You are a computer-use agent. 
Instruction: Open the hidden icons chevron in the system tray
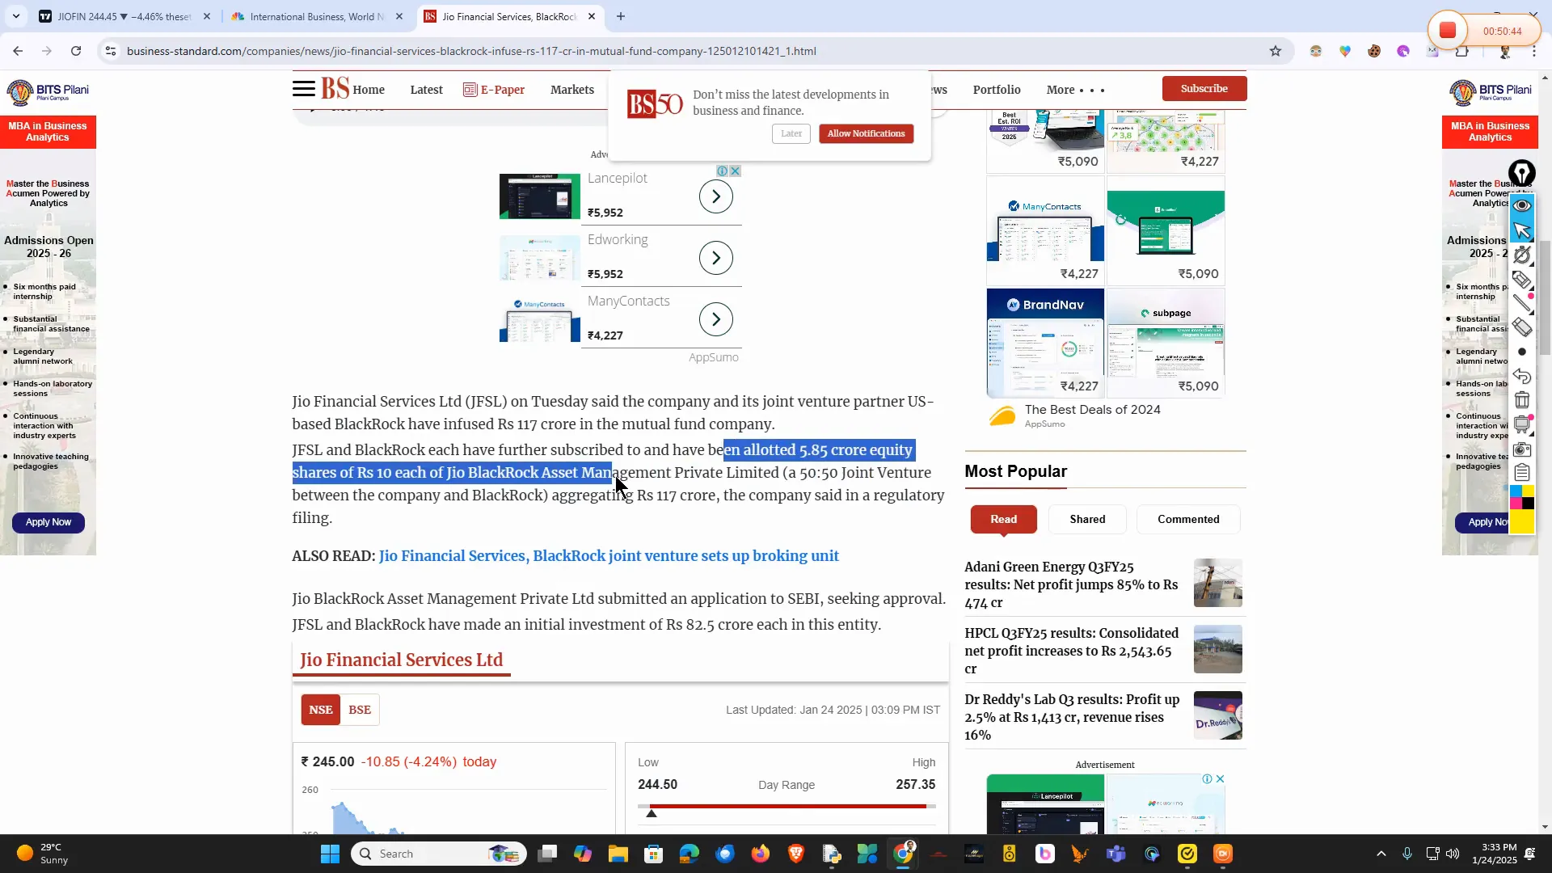click(1381, 854)
